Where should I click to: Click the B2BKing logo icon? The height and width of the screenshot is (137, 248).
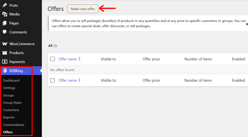5,70
